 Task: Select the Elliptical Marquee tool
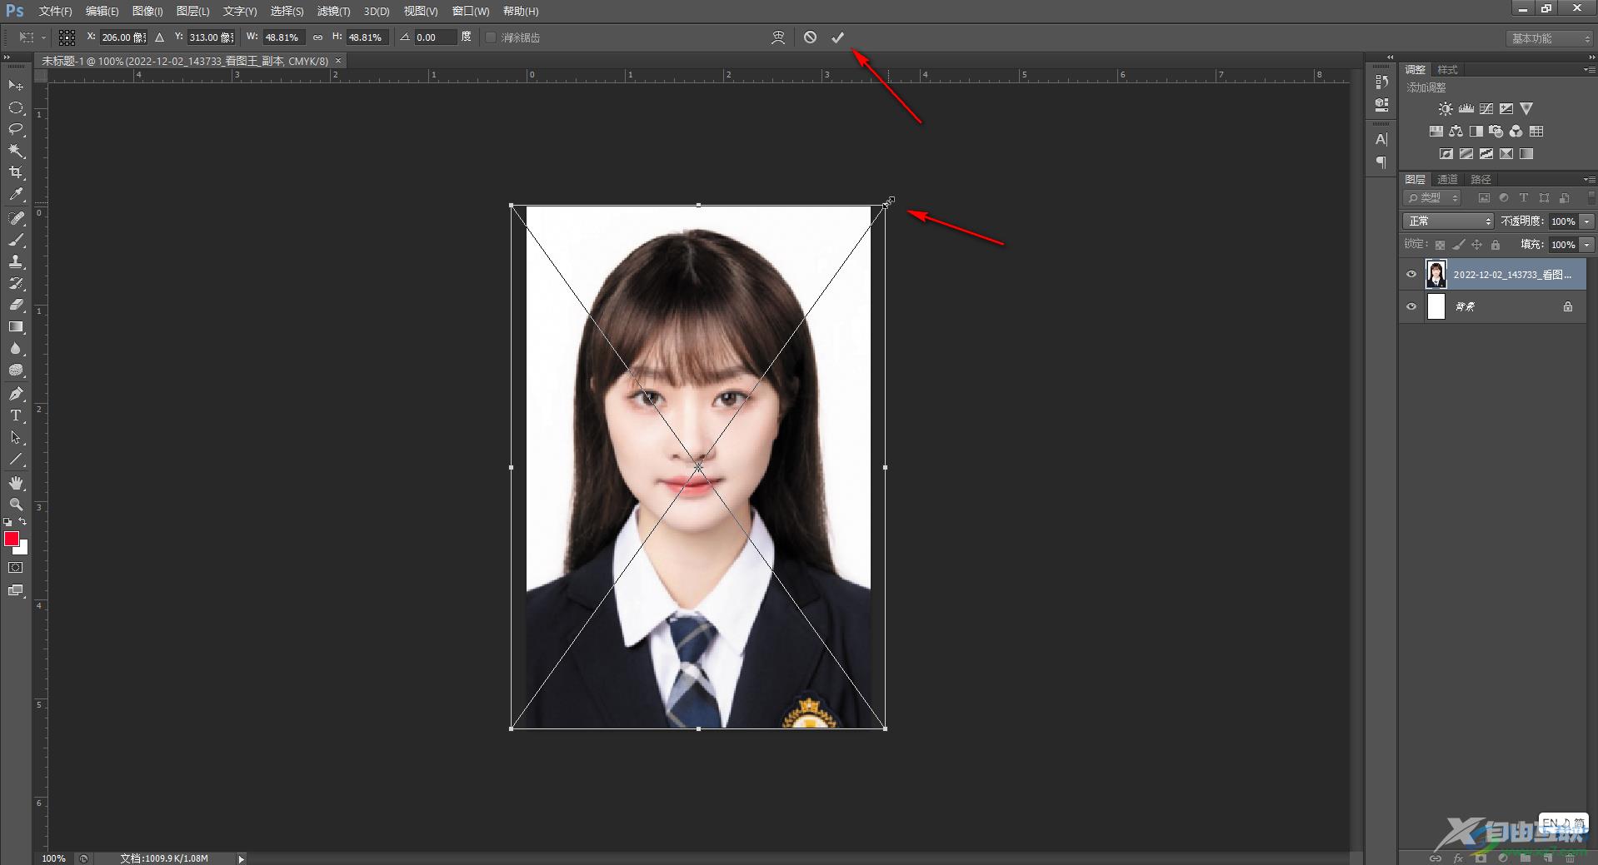pos(16,107)
